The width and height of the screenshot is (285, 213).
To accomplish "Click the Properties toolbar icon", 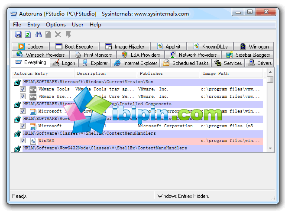I will click(48, 34).
